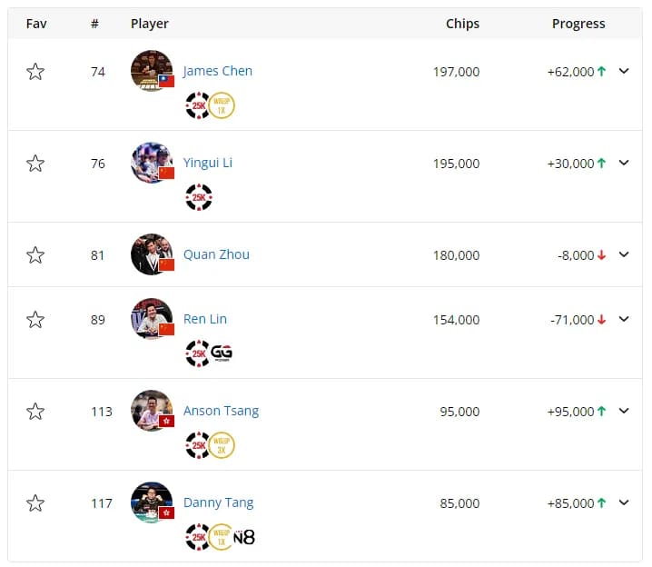Click the WSOP 1X bracelet badge under Danny Tang
652x567 pixels.
222,536
